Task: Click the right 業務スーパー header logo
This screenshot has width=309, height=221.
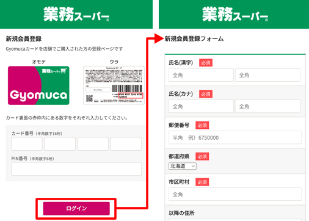Action: coord(235,14)
